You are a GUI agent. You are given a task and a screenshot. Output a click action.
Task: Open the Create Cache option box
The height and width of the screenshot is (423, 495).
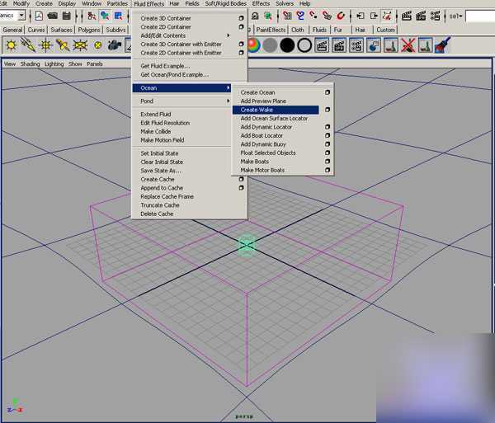pyautogui.click(x=241, y=179)
